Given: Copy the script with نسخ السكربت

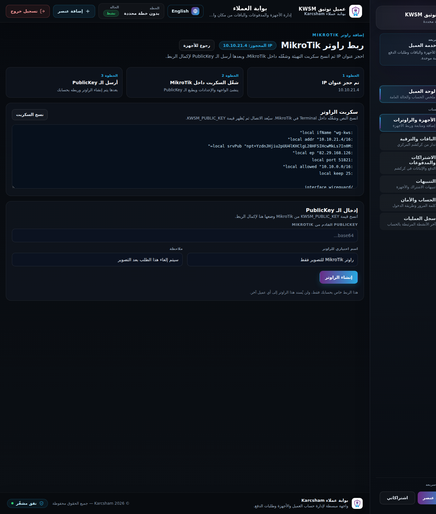Looking at the screenshot, I should click(x=30, y=115).
